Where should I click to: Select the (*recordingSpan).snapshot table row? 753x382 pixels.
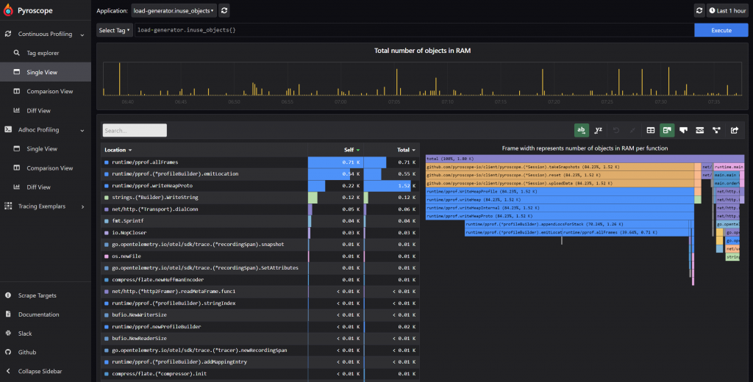260,245
